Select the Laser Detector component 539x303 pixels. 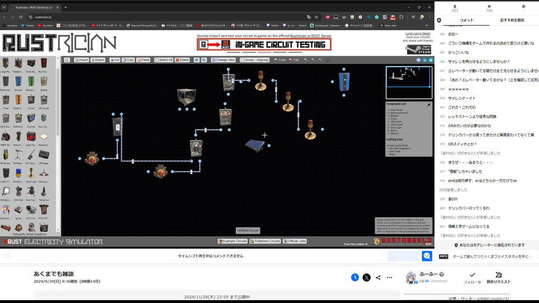[x=31, y=137]
